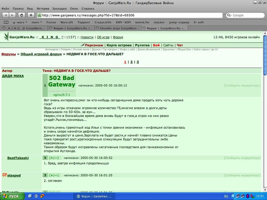267x200 pixels.
Task: Click the Google search magnifier icon
Action: pyautogui.click(x=229, y=15)
